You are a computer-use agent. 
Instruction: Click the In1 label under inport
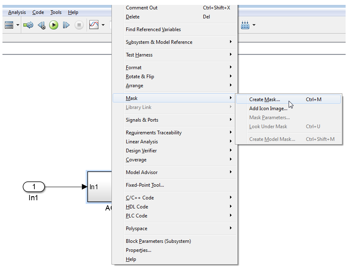33,198
